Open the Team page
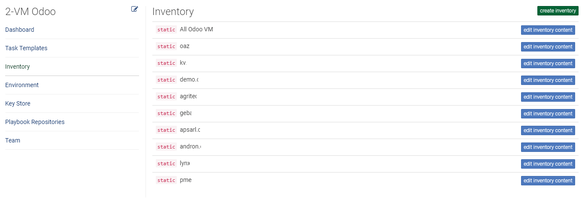The width and height of the screenshot is (585, 215). point(12,140)
